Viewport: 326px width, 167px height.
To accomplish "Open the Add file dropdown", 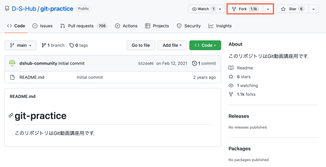I will pyautogui.click(x=172, y=45).
